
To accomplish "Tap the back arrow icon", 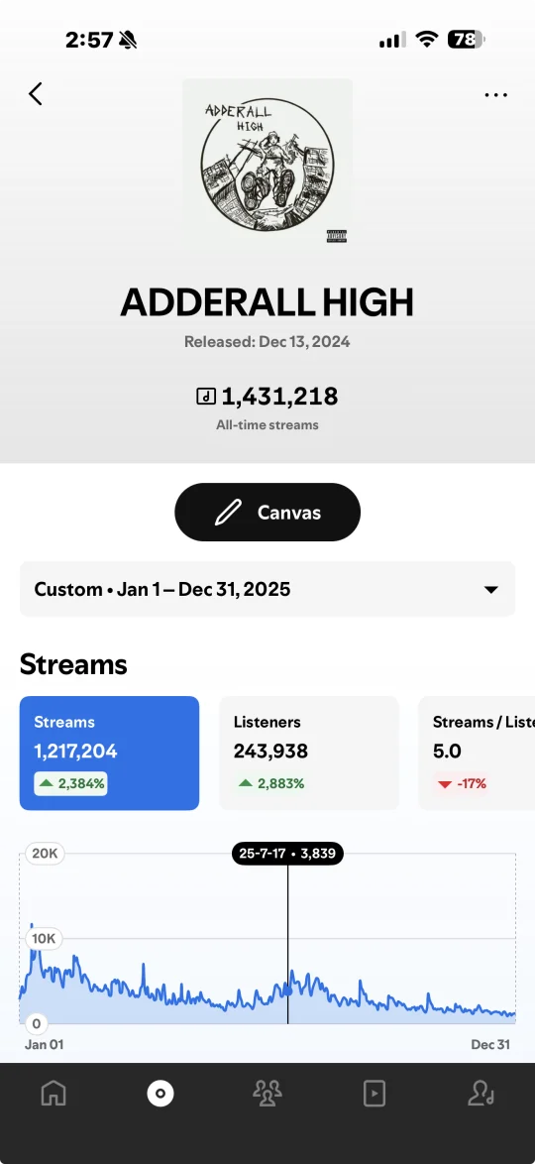I will click(36, 93).
